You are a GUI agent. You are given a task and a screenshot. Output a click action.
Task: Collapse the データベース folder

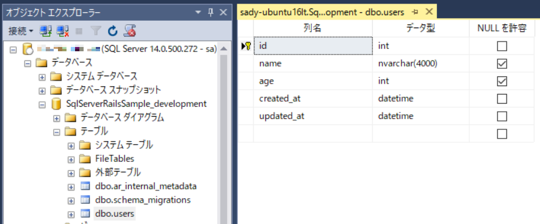(27, 63)
